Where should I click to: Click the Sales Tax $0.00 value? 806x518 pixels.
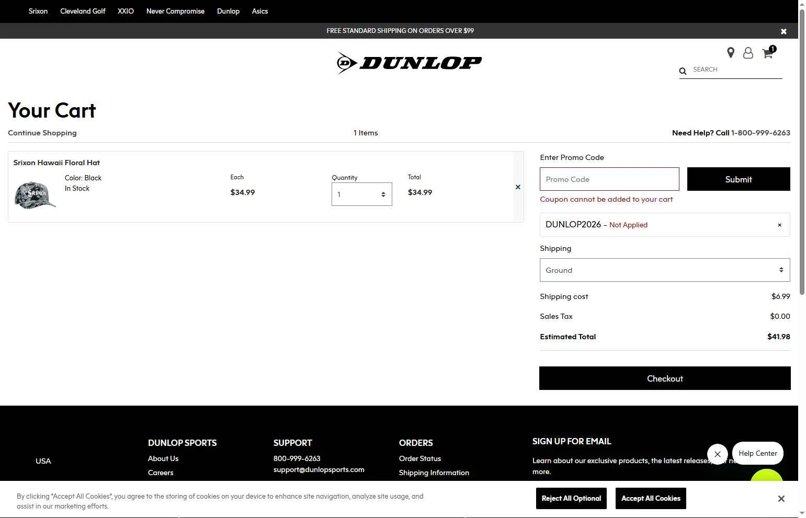pos(780,316)
